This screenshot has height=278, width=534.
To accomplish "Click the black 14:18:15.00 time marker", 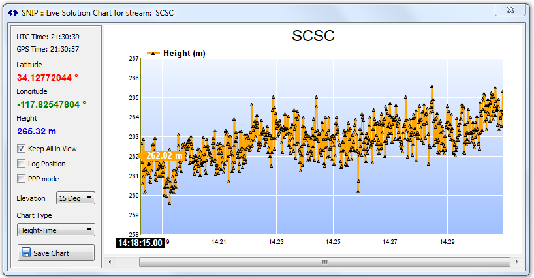I will [140, 243].
